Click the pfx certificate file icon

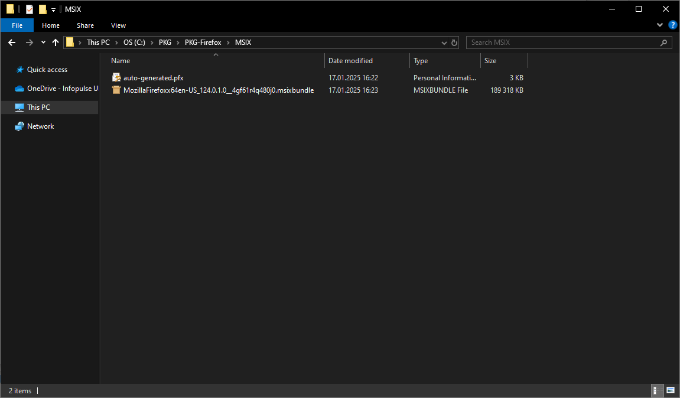116,77
